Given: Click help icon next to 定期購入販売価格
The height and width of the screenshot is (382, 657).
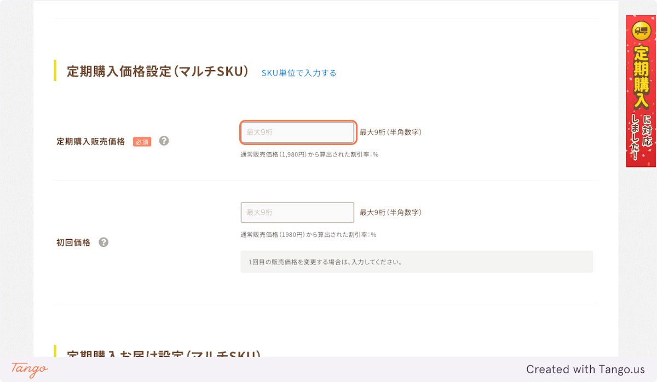Looking at the screenshot, I should tap(164, 141).
